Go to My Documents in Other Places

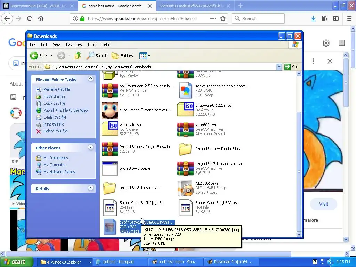click(x=56, y=158)
